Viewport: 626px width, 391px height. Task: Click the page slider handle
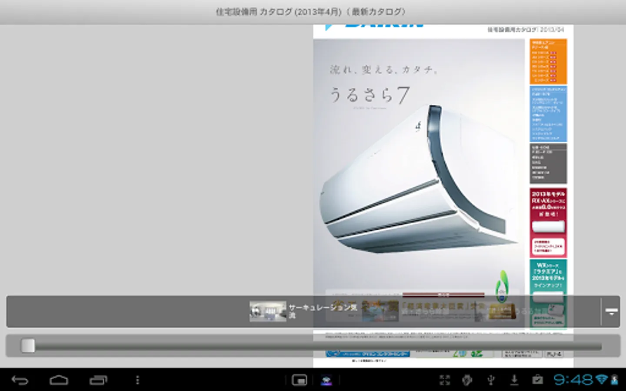click(28, 346)
